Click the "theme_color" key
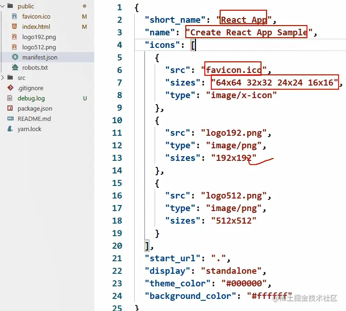The image size is (346, 311). 177,284
